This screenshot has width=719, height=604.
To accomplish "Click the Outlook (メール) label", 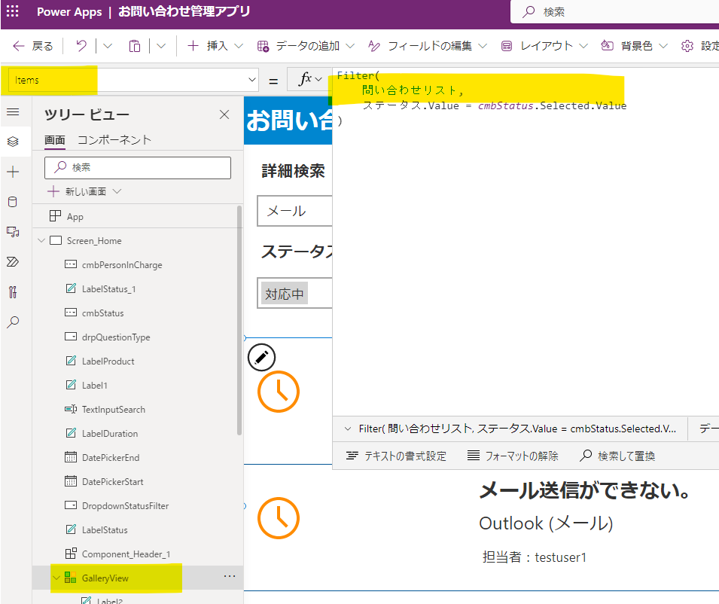I will [x=546, y=523].
